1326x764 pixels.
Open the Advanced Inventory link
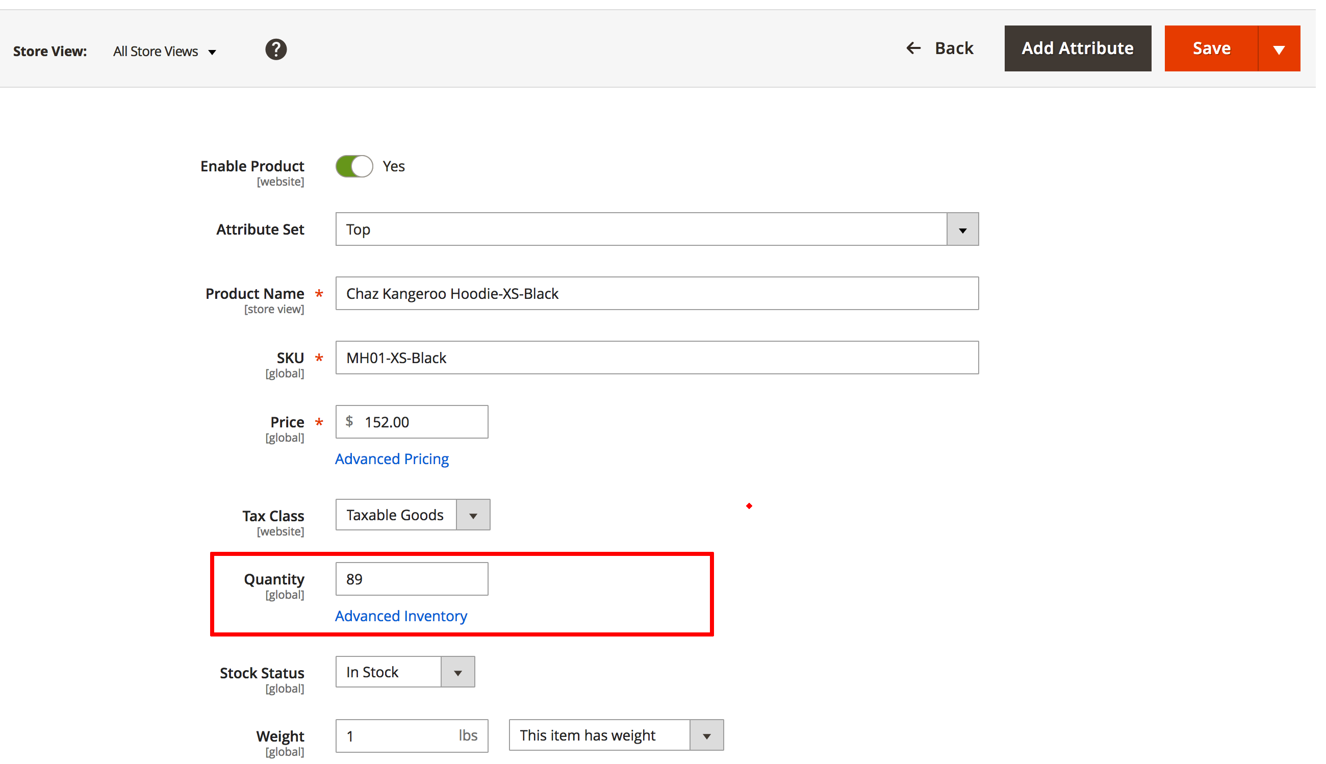(x=401, y=616)
